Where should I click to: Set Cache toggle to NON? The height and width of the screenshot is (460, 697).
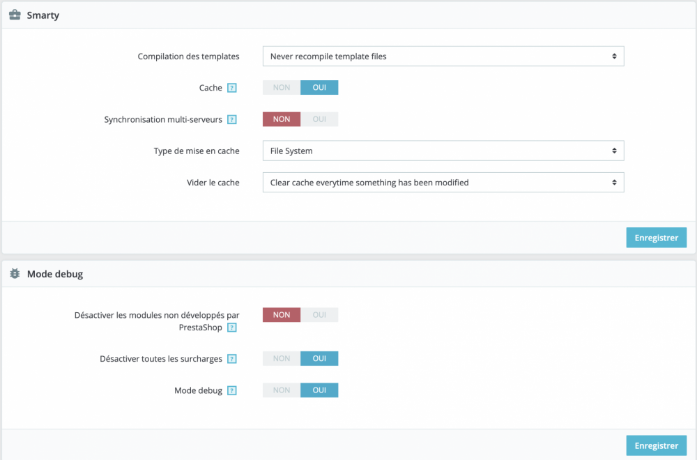pyautogui.click(x=282, y=88)
